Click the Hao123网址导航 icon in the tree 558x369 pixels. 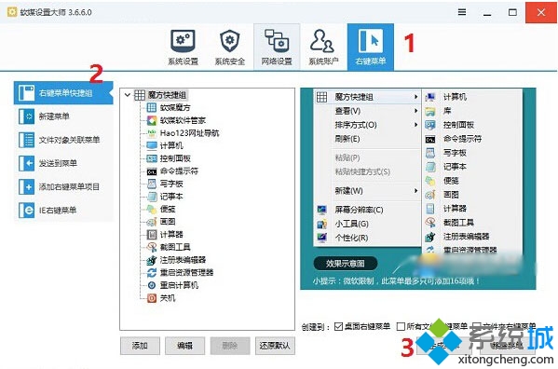click(x=152, y=133)
